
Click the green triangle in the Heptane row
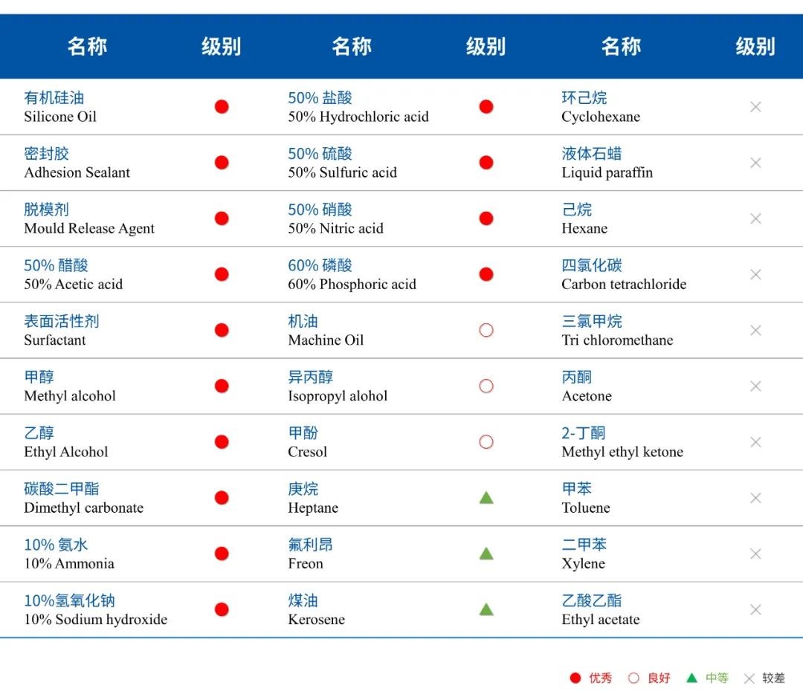(x=486, y=498)
